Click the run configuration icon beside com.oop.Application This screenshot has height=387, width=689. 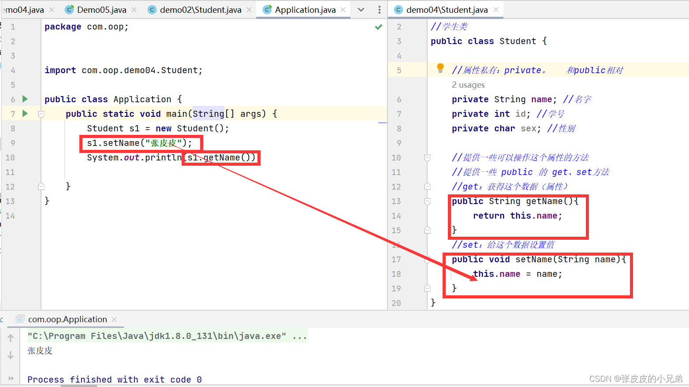click(20, 319)
